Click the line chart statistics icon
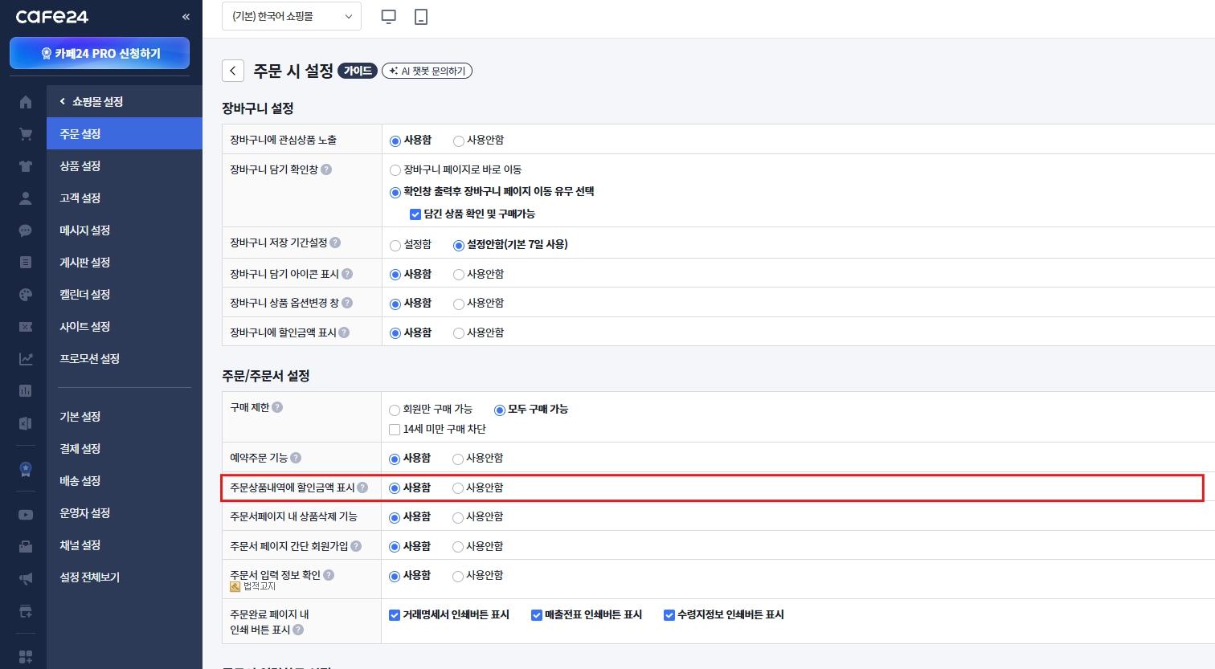 (26, 359)
